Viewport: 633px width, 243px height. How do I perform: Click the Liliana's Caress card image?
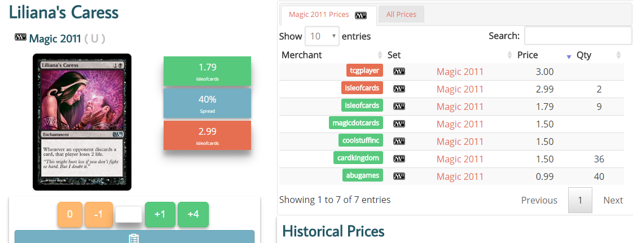pyautogui.click(x=82, y=122)
